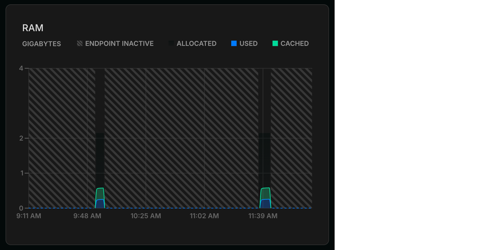Viewport: 501px width, 250px height.
Task: Click the dark Allocated legend square
Action: point(171,43)
